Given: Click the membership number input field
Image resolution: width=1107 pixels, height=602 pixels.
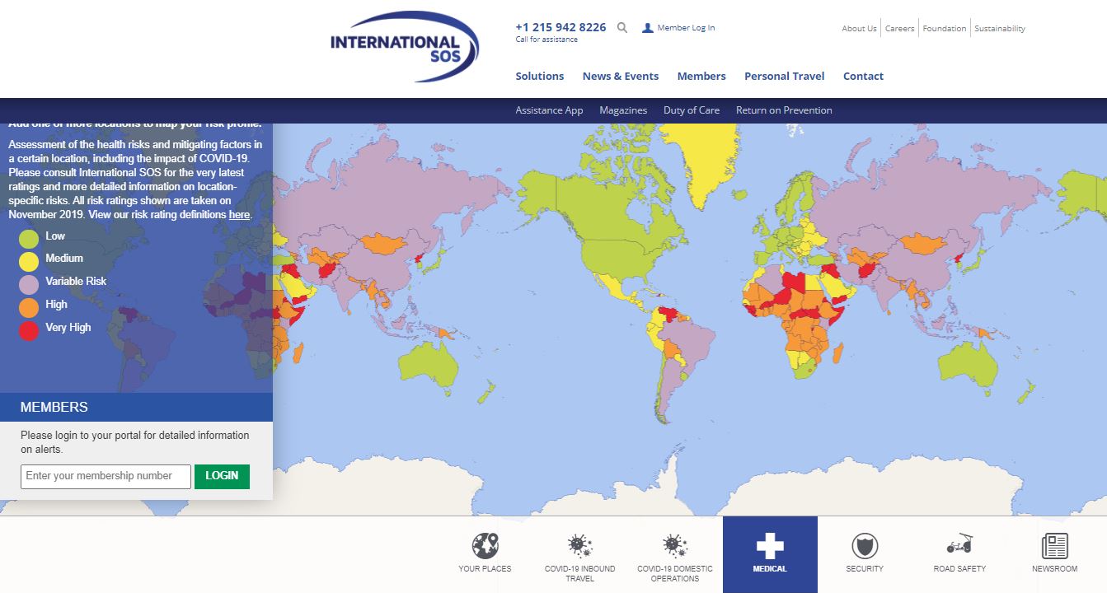Looking at the screenshot, I should point(106,476).
